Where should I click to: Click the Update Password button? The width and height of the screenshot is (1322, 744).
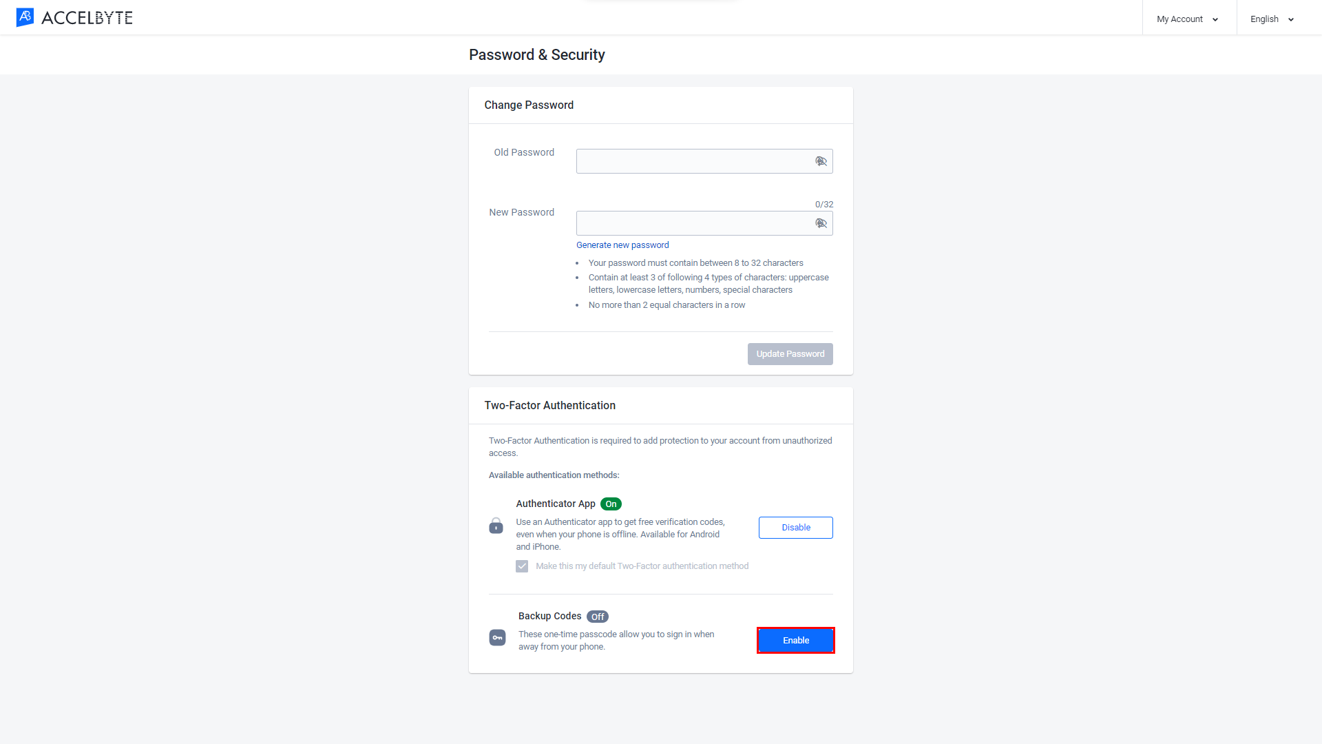tap(790, 353)
